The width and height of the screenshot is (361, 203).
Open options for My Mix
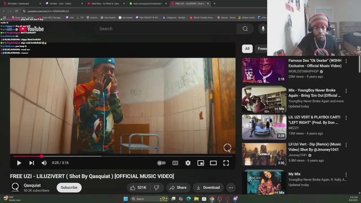coord(346,175)
